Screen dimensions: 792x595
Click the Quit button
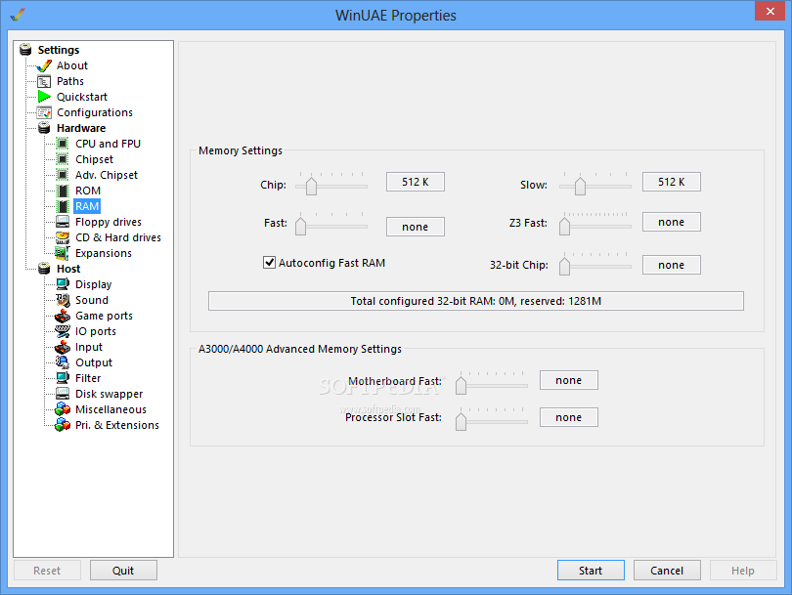pos(123,571)
